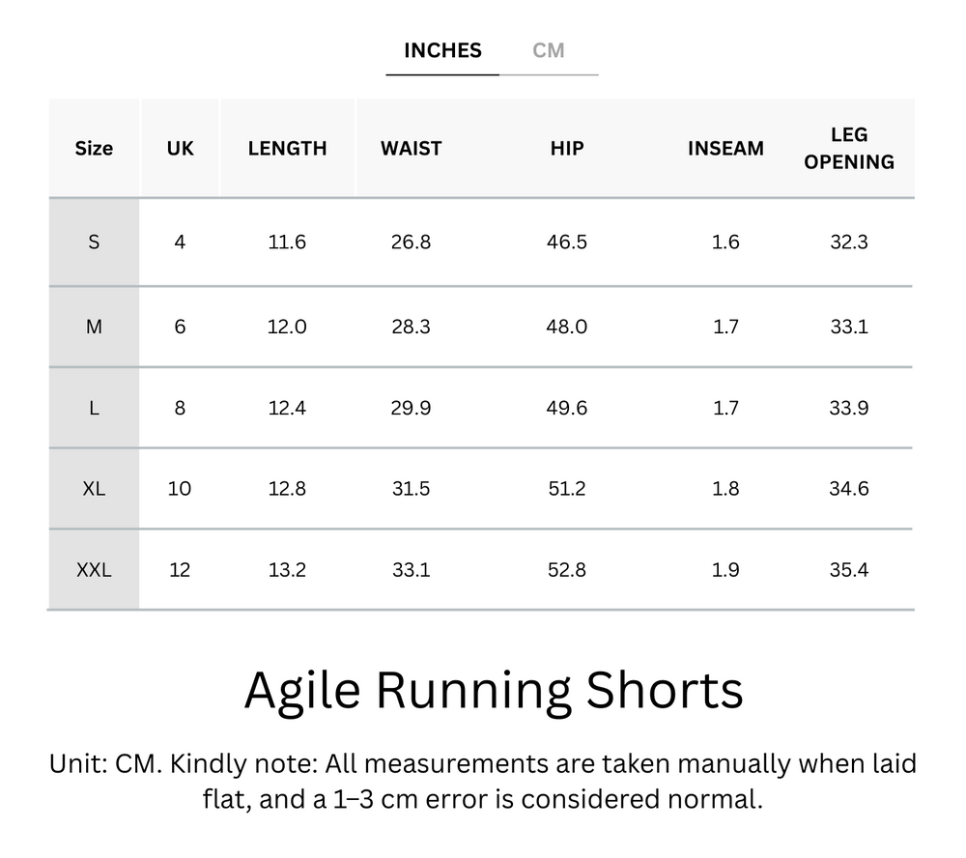Select size S in the chart
Screen dimensions: 966x858
tap(94, 243)
